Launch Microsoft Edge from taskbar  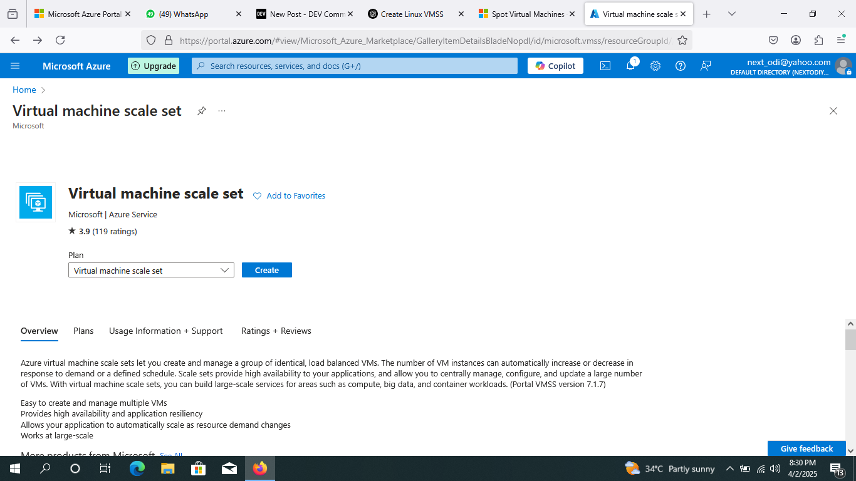137,468
